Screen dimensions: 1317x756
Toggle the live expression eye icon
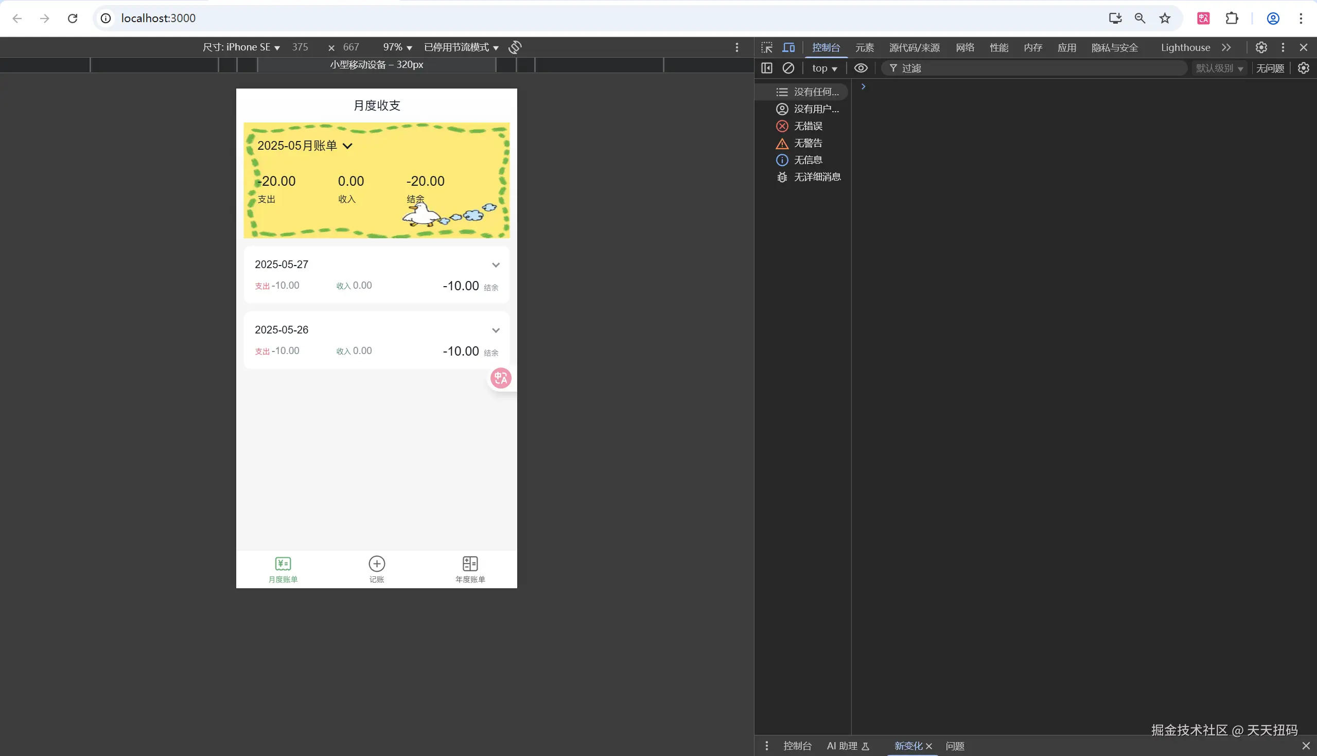[861, 68]
